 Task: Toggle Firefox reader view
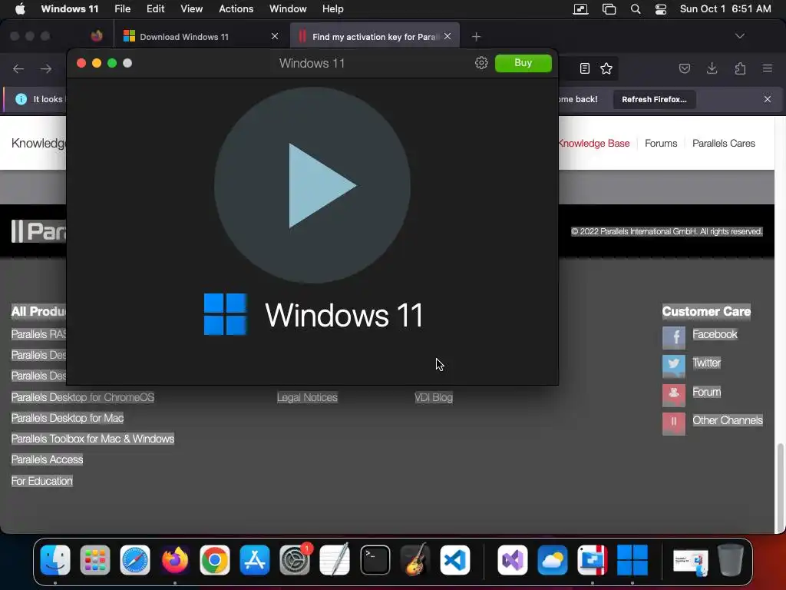coord(584,68)
